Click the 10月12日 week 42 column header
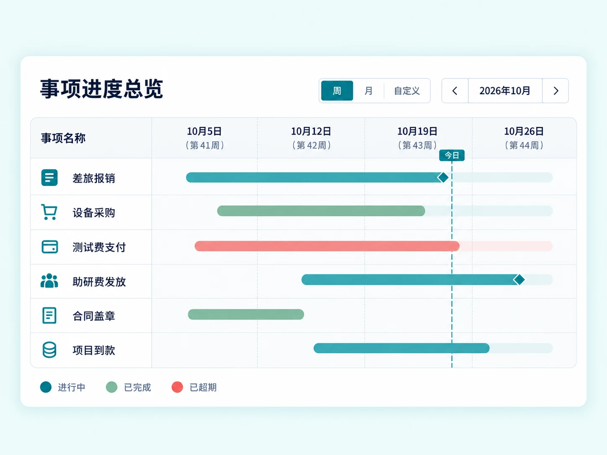 click(x=311, y=138)
